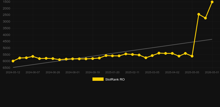Select the data point above 2025-03-05
The height and width of the screenshot is (107, 220).
(152, 56)
